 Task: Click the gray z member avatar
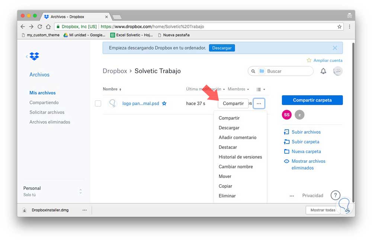click(x=299, y=115)
